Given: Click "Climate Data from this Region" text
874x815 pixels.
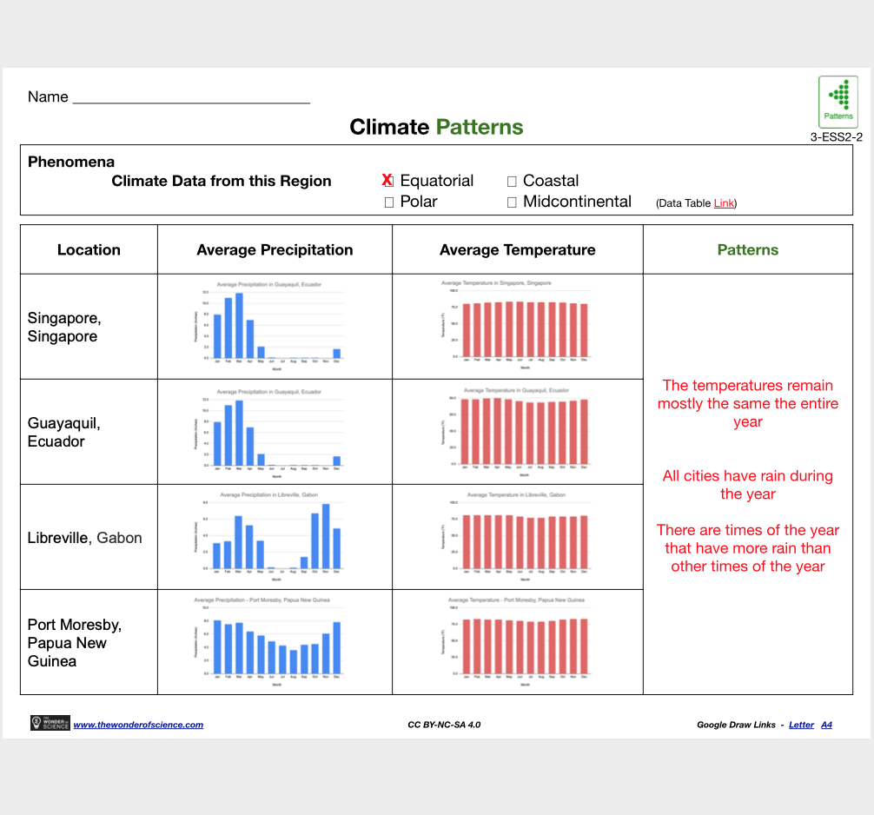Looking at the screenshot, I should tap(222, 182).
